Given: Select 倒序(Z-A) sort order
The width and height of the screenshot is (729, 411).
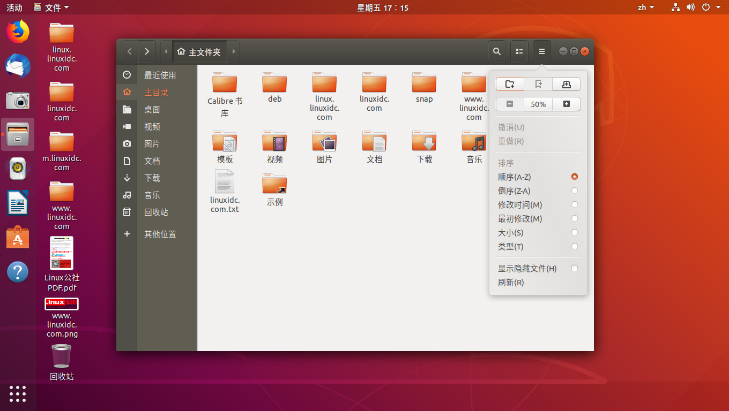Looking at the screenshot, I should coord(538,191).
